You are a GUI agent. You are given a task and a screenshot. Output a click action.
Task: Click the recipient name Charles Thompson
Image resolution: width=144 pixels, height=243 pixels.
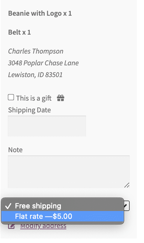(36, 51)
